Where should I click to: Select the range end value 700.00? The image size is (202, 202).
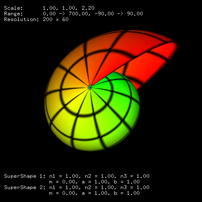pos(78,14)
